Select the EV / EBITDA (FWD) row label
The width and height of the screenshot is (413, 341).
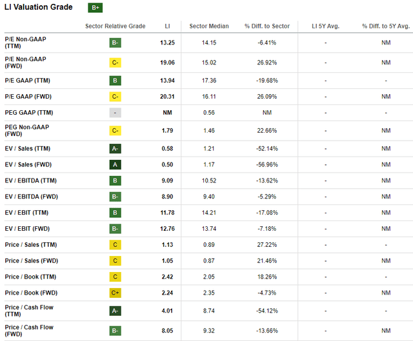(x=32, y=197)
